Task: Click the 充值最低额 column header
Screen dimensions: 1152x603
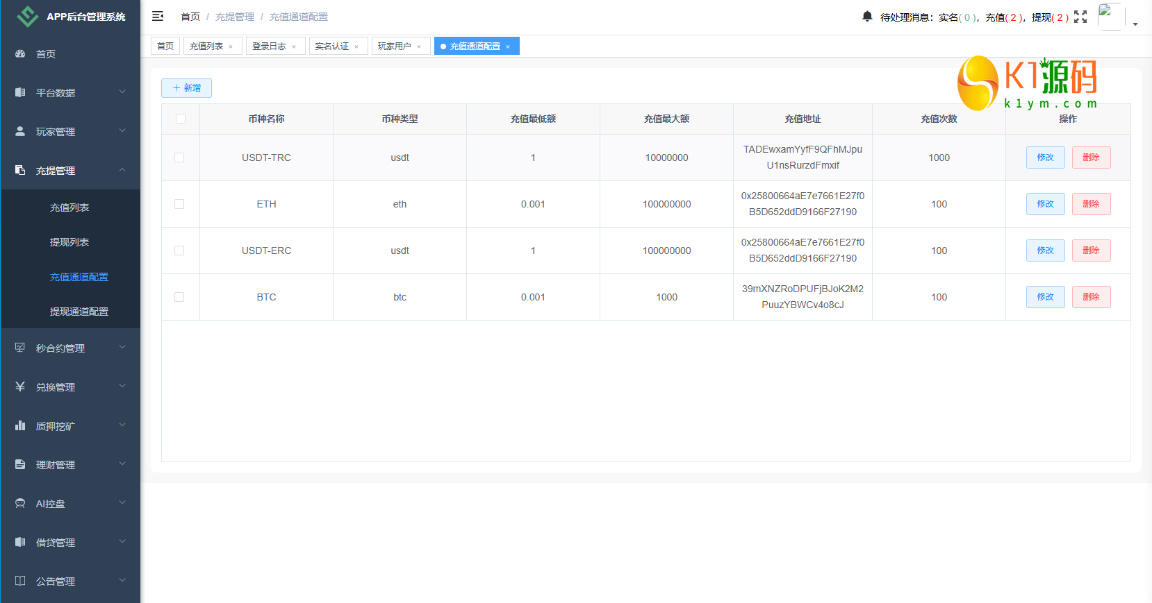Action: click(x=533, y=119)
